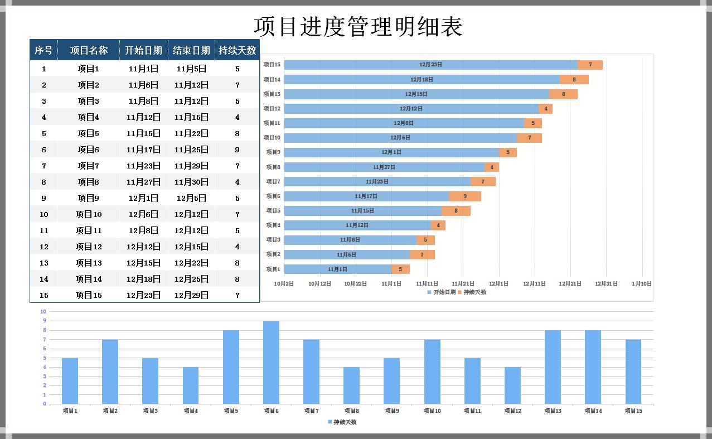Click the 项目10 axis label under the column chart
This screenshot has width=712, height=439.
[x=432, y=411]
